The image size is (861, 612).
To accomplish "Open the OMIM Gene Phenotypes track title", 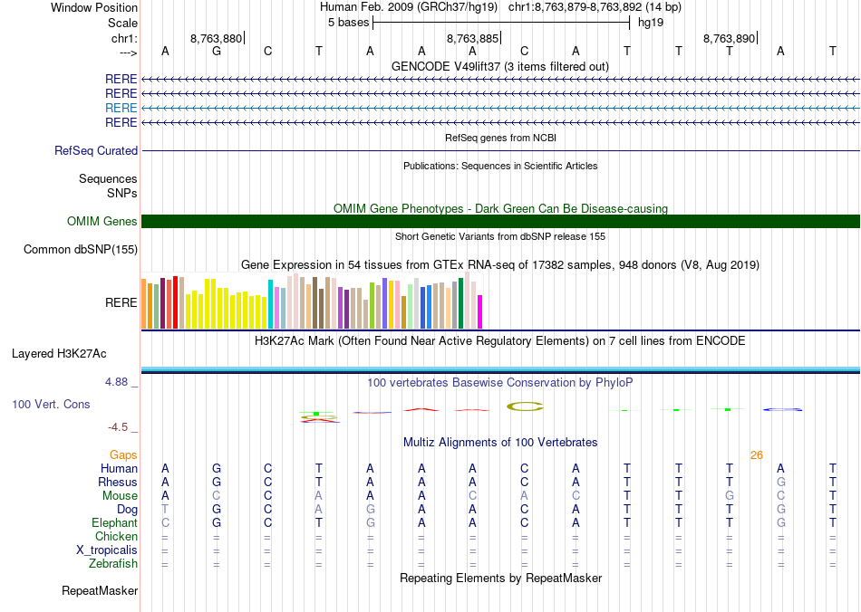I will tap(500, 208).
